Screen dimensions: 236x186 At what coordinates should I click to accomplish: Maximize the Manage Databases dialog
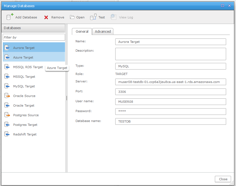(x=223, y=5)
